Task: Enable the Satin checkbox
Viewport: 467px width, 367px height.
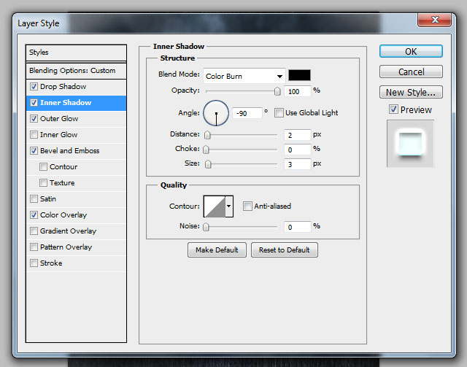Action: click(34, 199)
